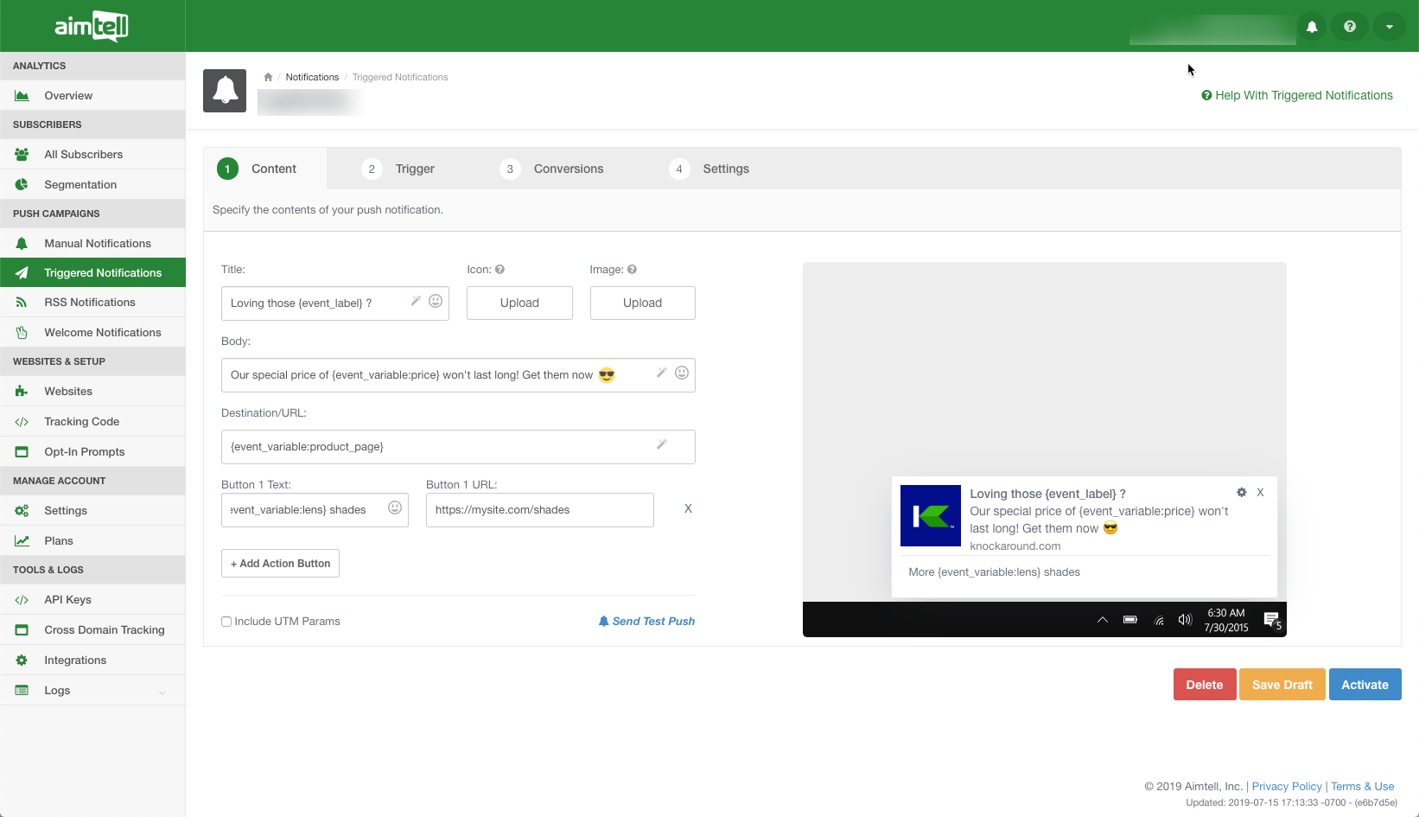Click the Button 1 URL input field
Screen dimensions: 1419x817
click(539, 510)
